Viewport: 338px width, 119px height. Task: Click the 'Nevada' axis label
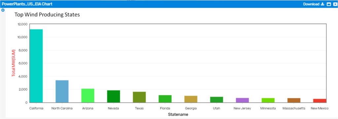[114, 108]
